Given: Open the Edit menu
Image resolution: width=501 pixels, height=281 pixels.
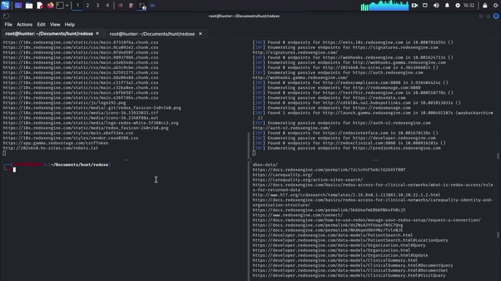Looking at the screenshot, I should click(x=41, y=24).
